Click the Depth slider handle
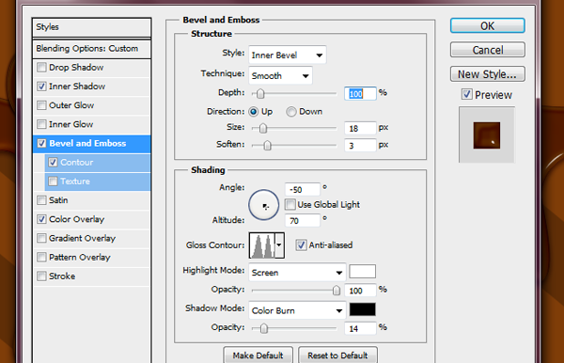 pyautogui.click(x=260, y=94)
